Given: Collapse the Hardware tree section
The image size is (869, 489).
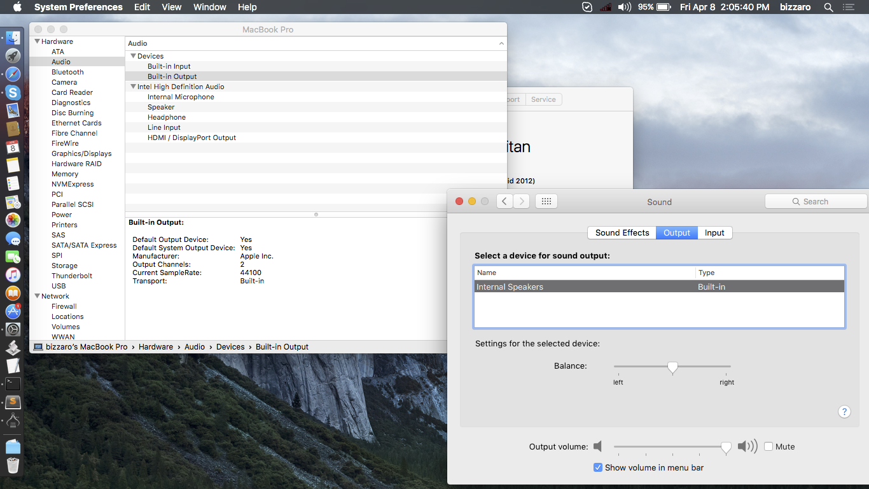Looking at the screenshot, I should (38, 41).
